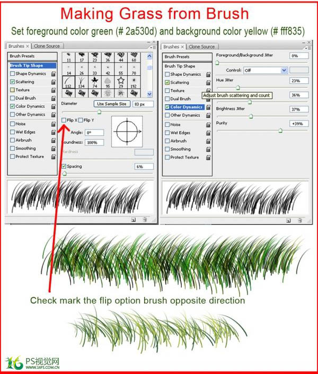Screen dimensions: 318x374
Task: Select the brush tip labeled 26
Action: [x=82, y=69]
